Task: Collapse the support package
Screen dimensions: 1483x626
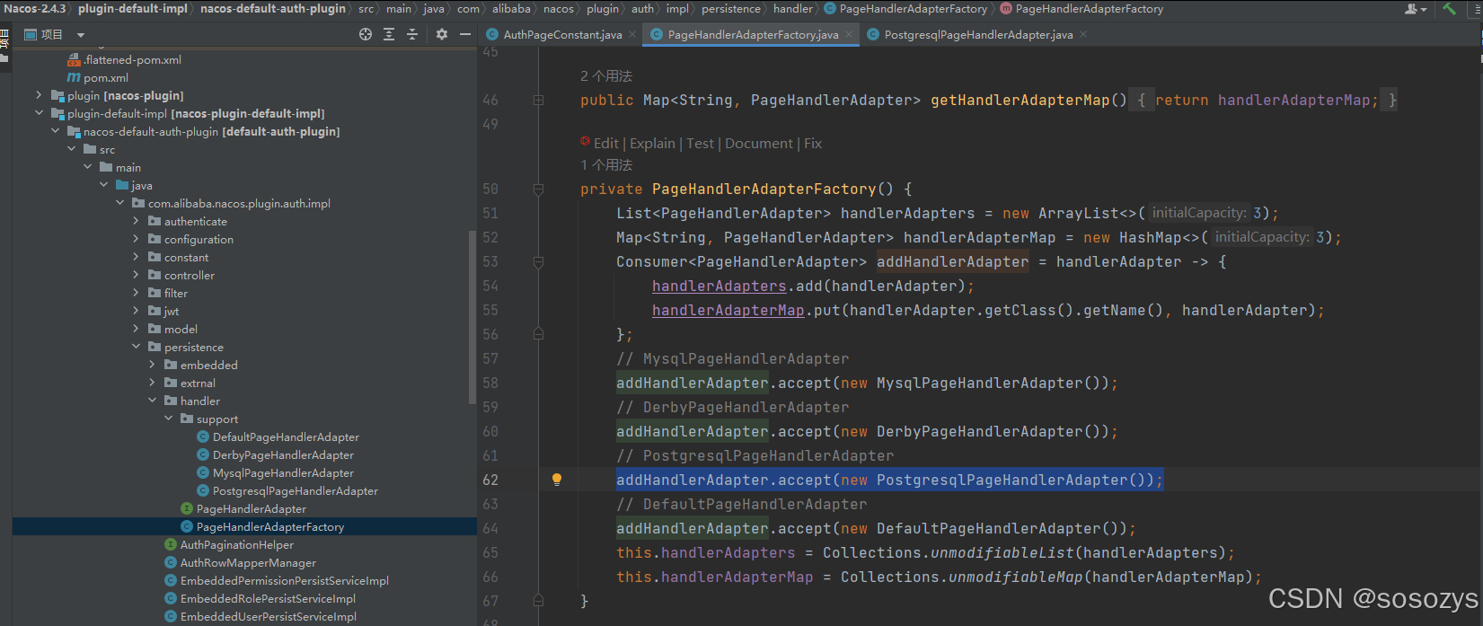Action: (168, 419)
